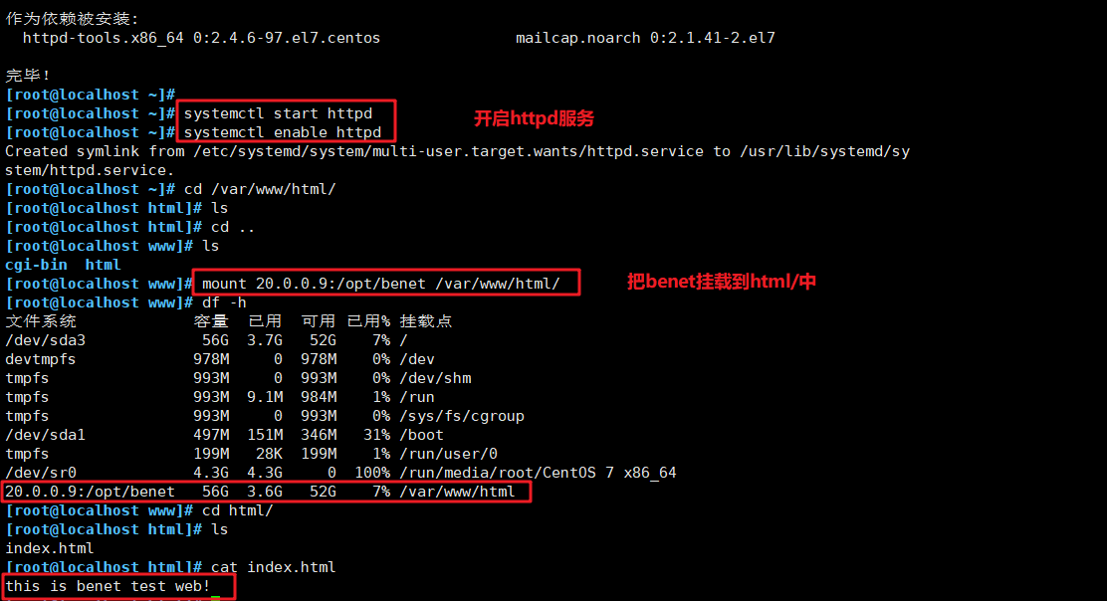Click the /dev/sda1 /boot row
This screenshot has width=1107, height=601.
click(x=225, y=435)
